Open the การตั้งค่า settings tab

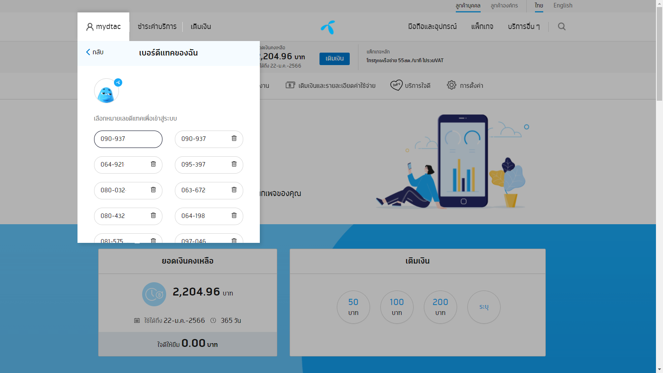click(465, 85)
